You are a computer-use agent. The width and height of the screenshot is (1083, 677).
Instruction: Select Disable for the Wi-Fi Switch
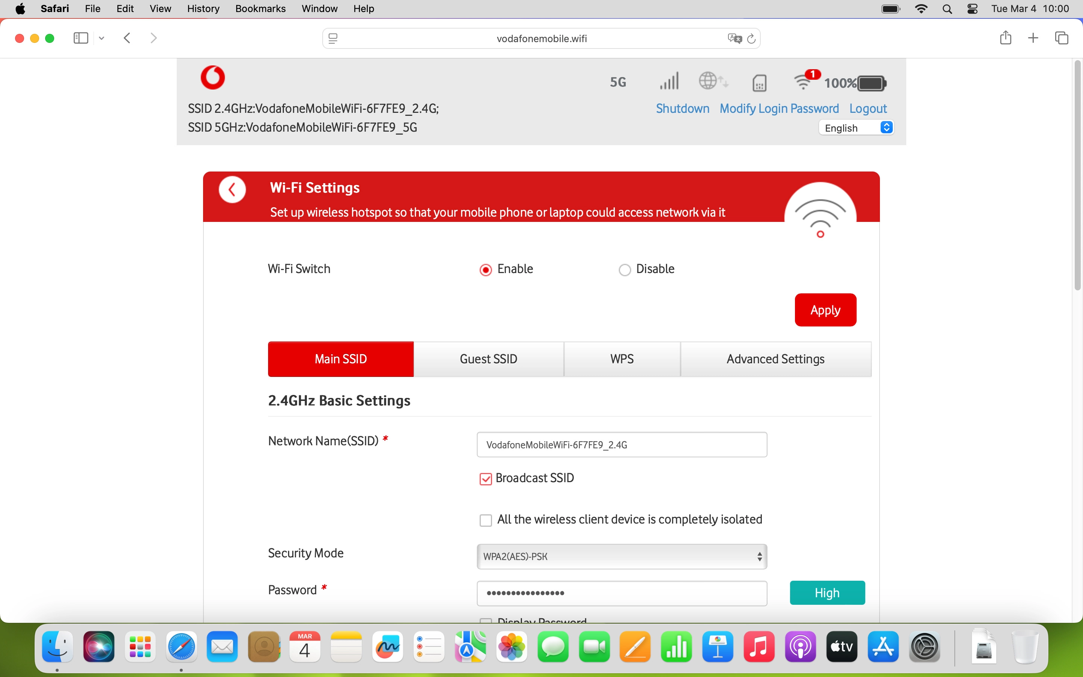tap(625, 269)
